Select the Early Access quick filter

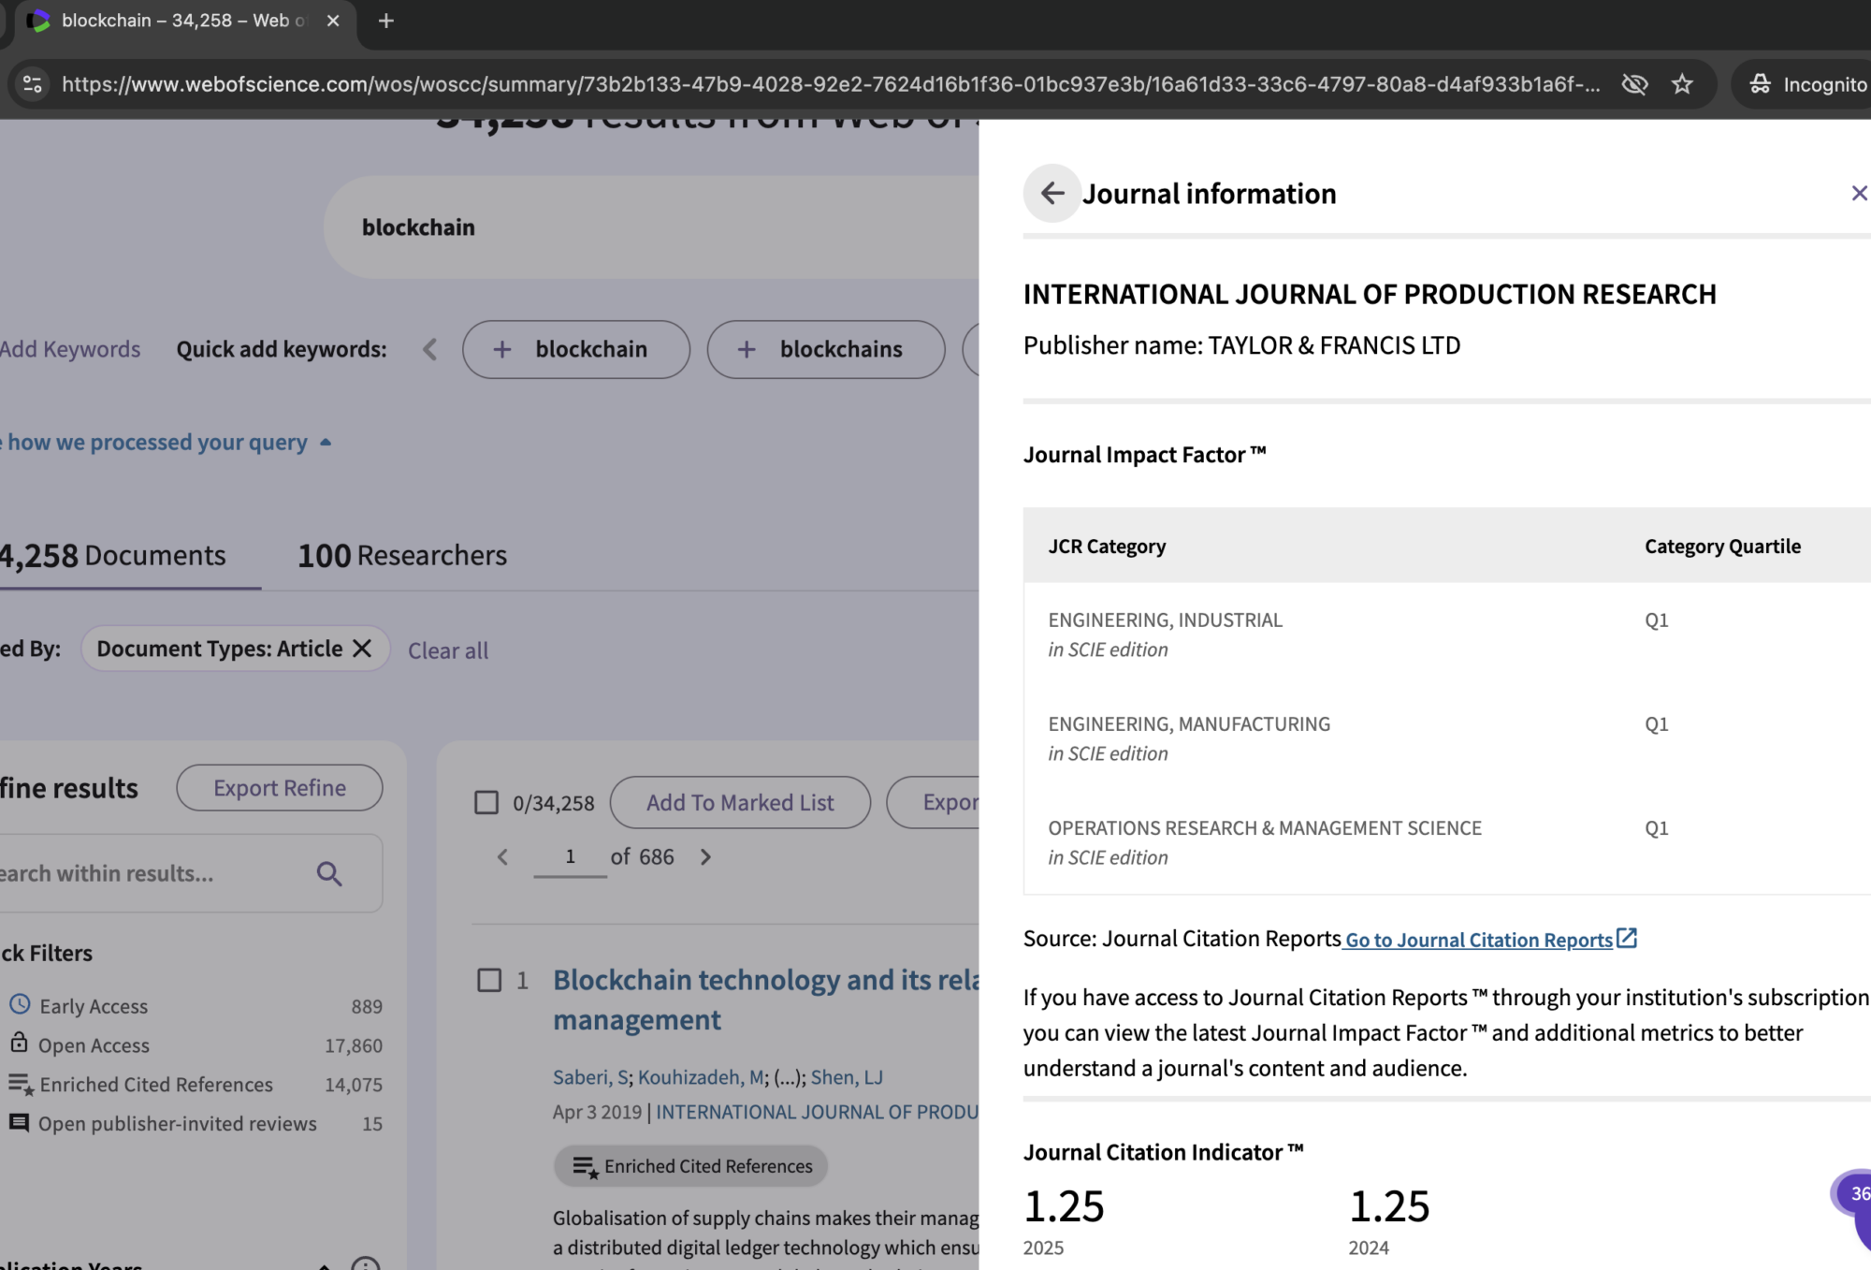coord(94,1006)
